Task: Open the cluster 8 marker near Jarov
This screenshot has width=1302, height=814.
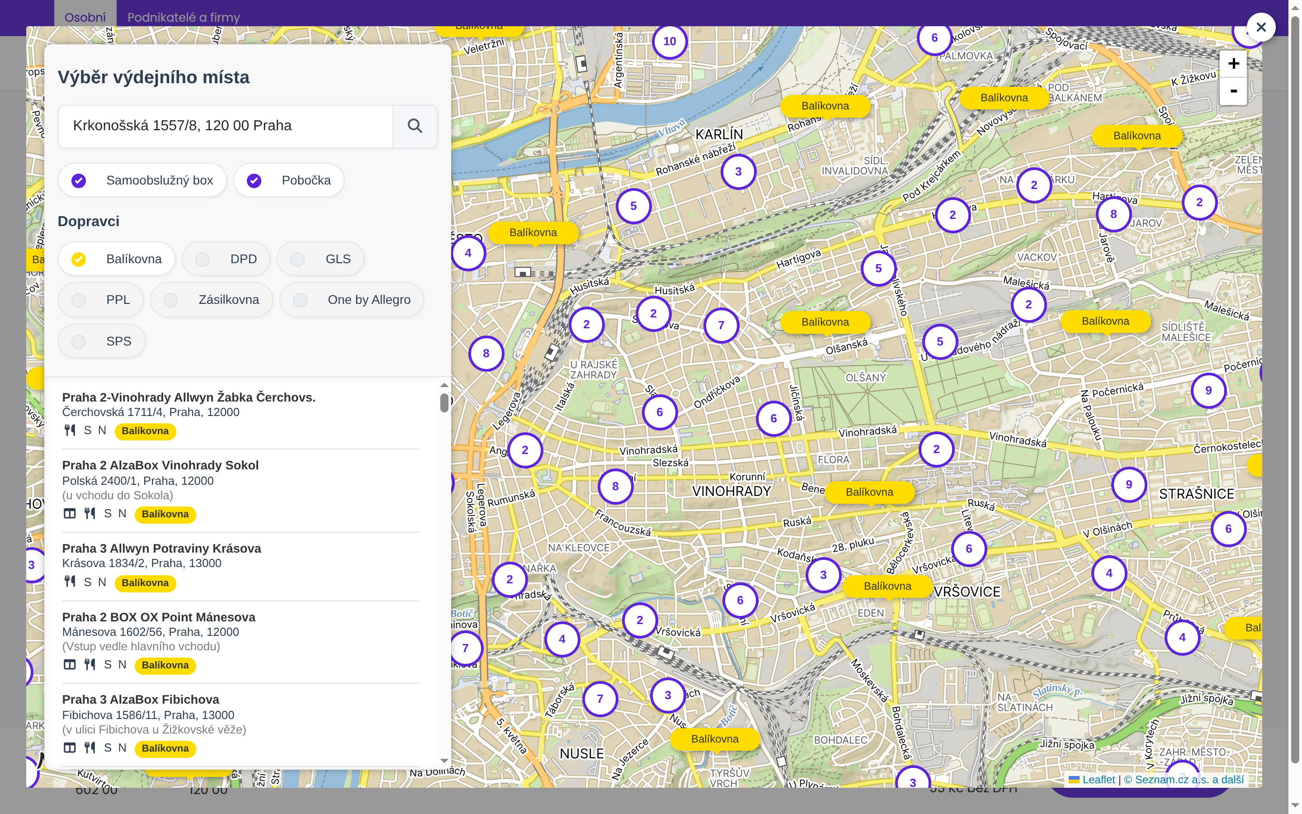Action: tap(1113, 214)
